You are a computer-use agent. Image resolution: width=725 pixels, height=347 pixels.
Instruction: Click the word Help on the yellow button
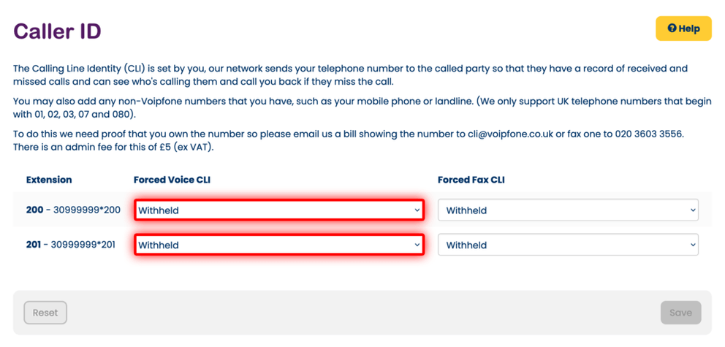coord(689,28)
